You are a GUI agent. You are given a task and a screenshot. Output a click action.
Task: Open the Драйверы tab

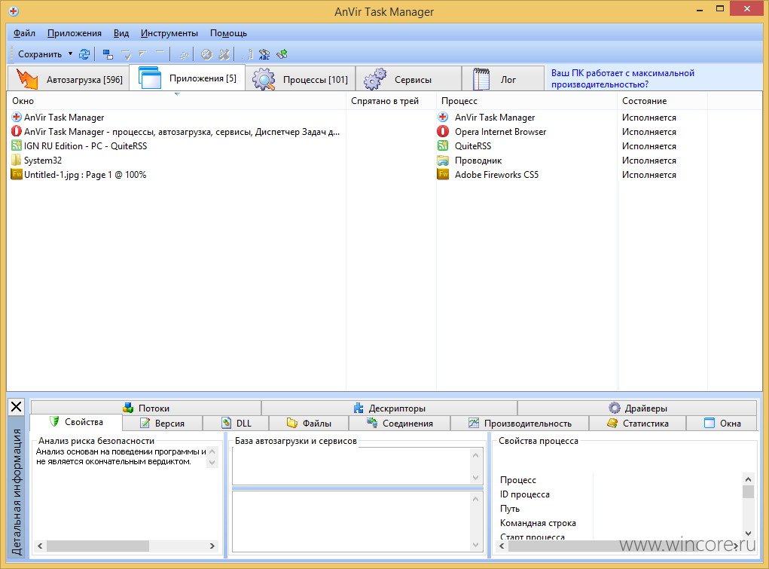pos(637,408)
